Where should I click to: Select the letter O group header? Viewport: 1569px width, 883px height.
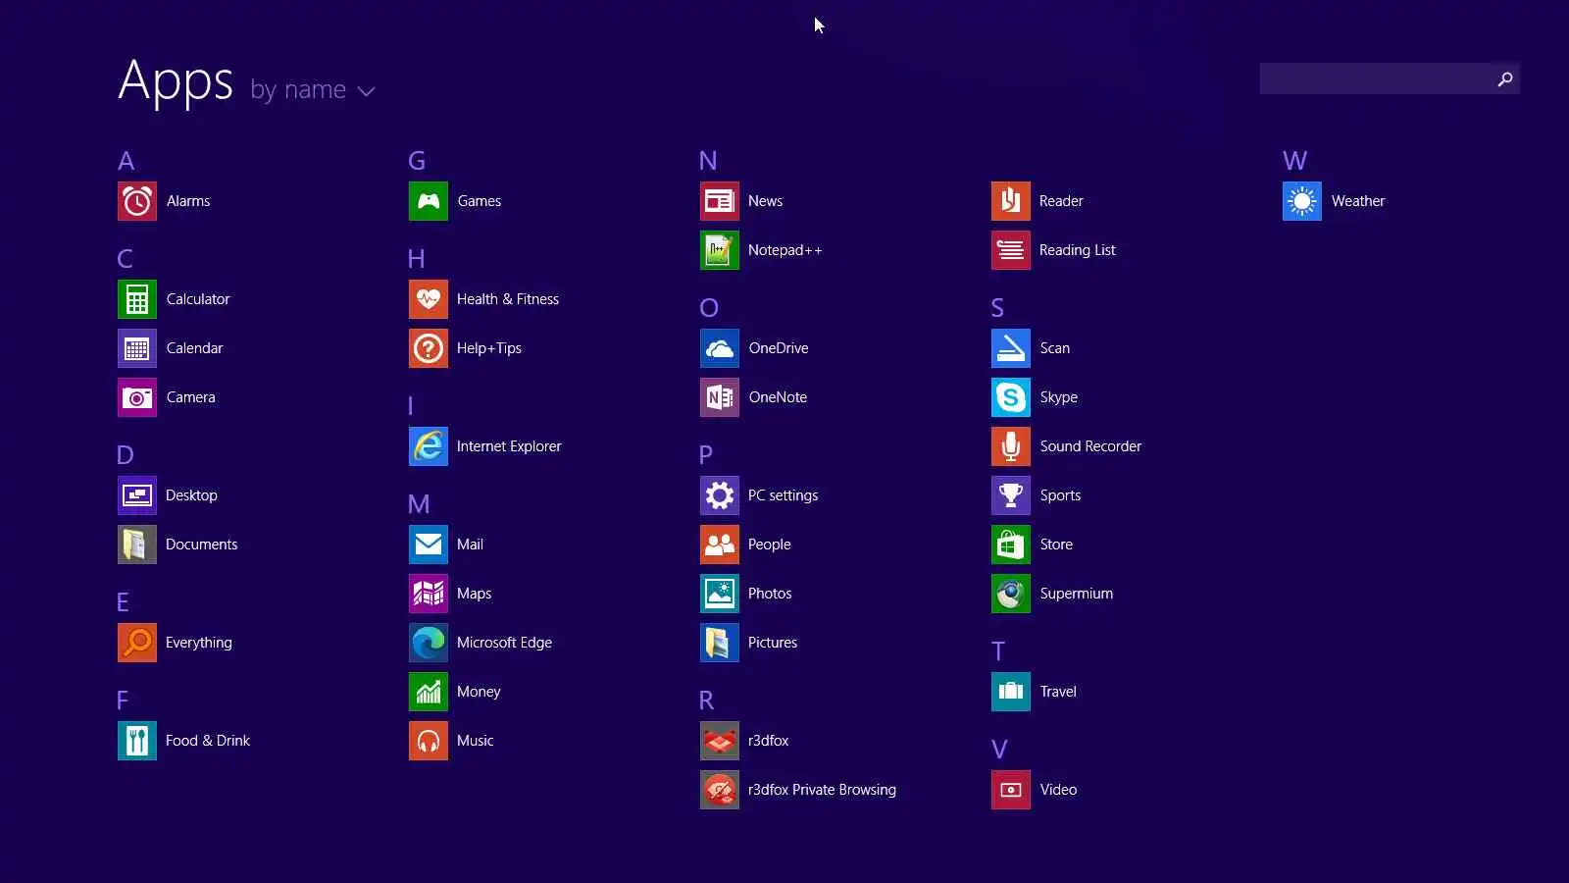coord(709,308)
